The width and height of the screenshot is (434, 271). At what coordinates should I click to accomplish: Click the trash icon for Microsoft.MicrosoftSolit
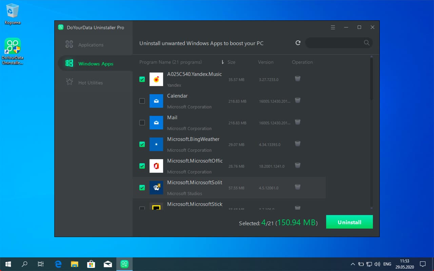(297, 187)
